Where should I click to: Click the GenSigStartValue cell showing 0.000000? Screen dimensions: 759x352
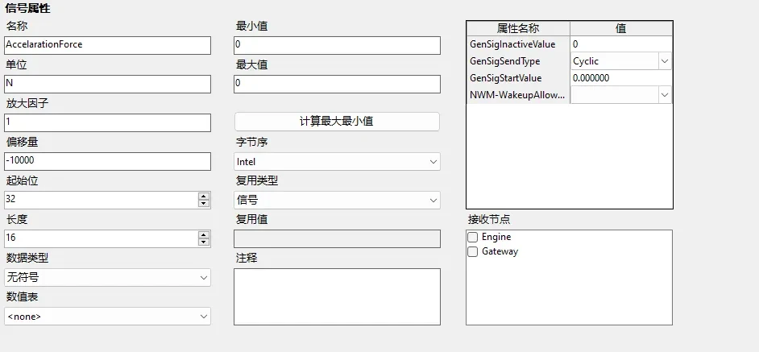[x=620, y=78]
